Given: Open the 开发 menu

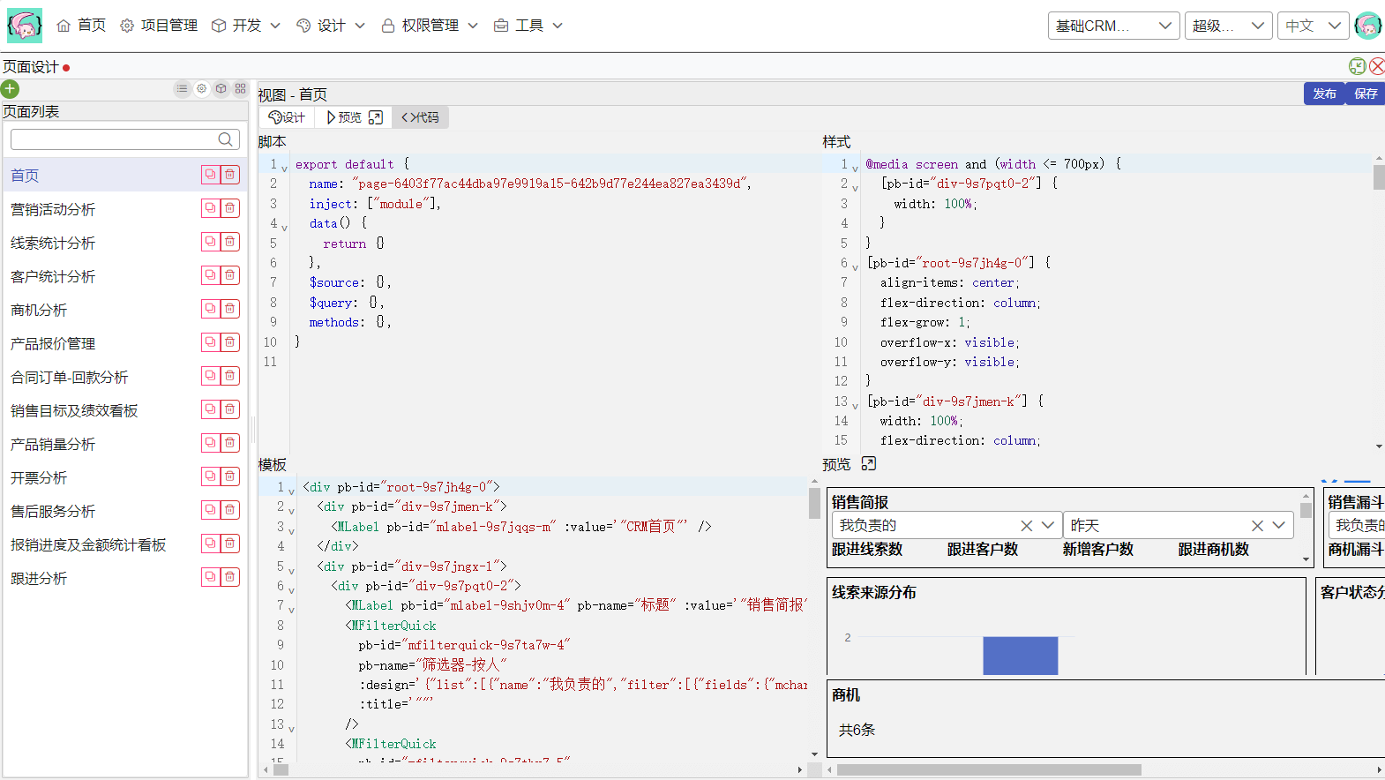Looking at the screenshot, I should click(x=246, y=26).
